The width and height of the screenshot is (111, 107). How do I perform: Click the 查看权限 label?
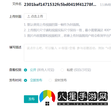15,70
